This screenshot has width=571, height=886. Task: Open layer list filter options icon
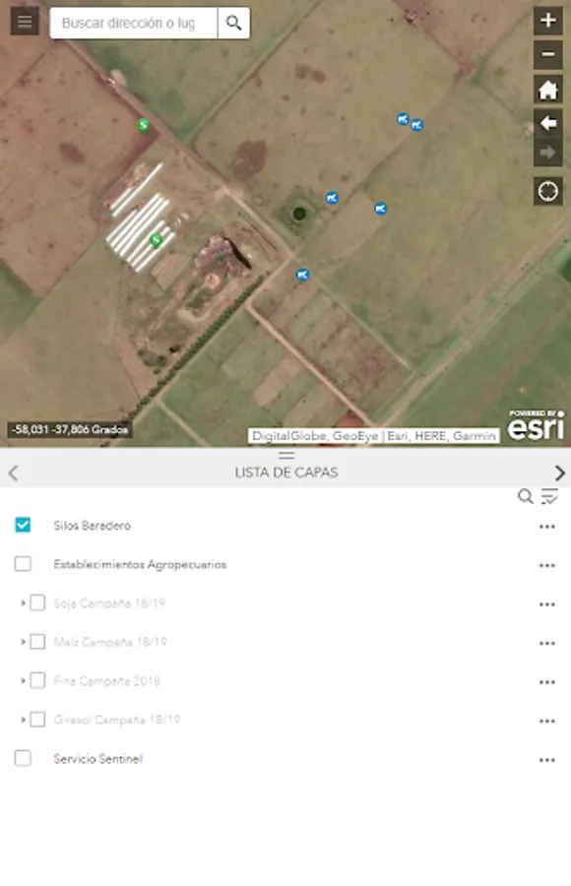pos(549,497)
